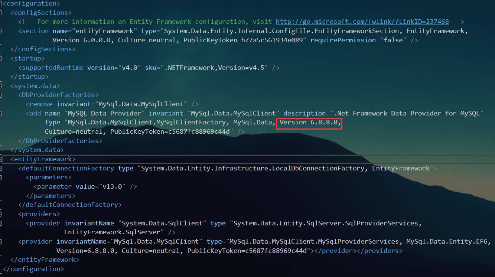Click the closing system.data tag
Viewport: 495px width, 277px height.
(37, 150)
